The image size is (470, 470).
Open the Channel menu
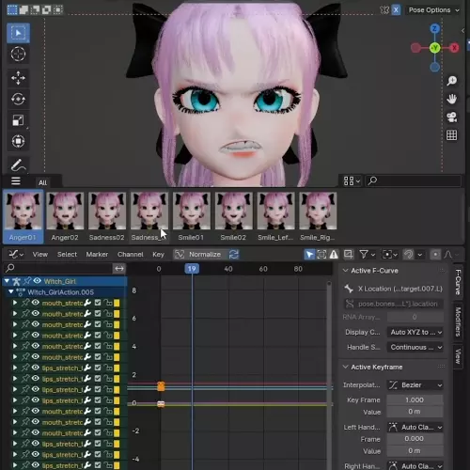point(131,255)
